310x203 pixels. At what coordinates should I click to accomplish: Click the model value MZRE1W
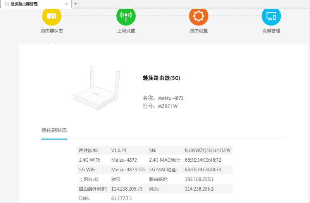(x=168, y=106)
